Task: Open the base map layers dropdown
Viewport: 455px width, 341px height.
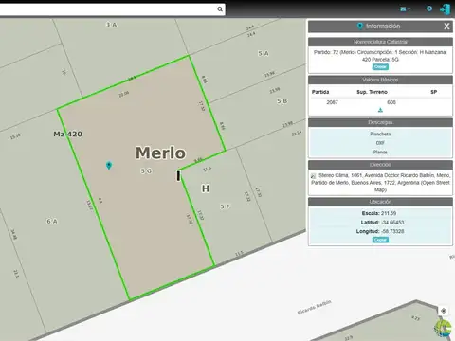Action: [x=405, y=9]
